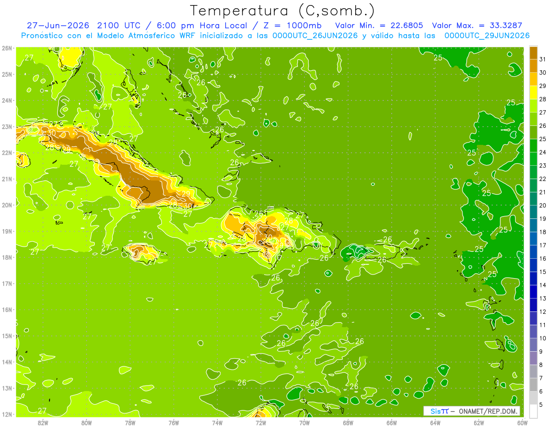Click the 26N latitude axis label

click(7, 48)
